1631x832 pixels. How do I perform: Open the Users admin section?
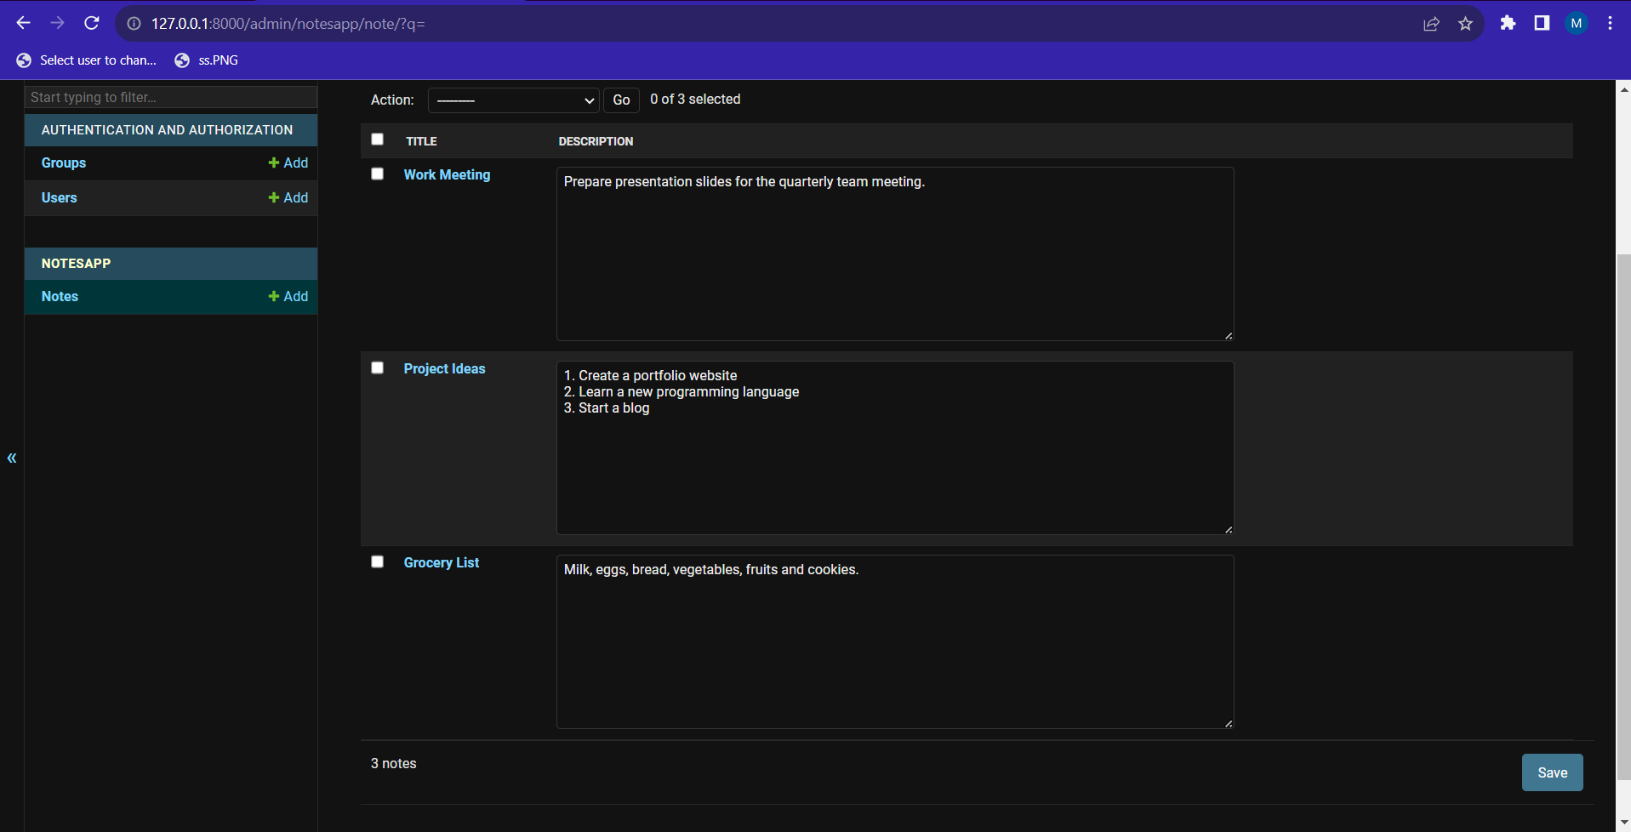60,197
